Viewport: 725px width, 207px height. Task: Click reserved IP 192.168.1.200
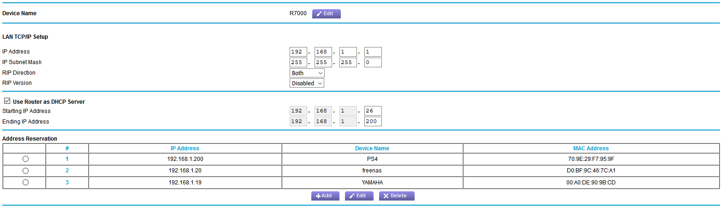(185, 159)
